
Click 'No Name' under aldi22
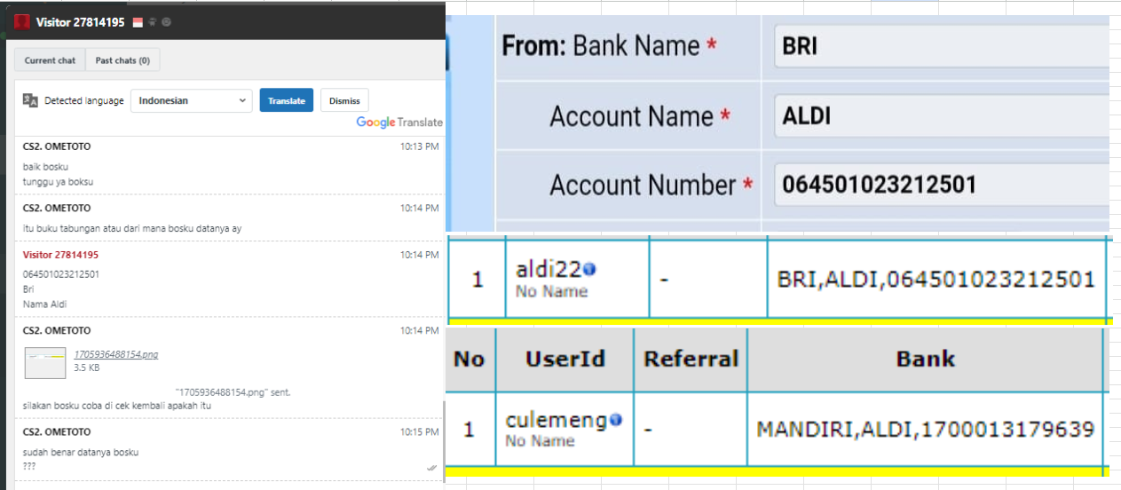(x=551, y=291)
